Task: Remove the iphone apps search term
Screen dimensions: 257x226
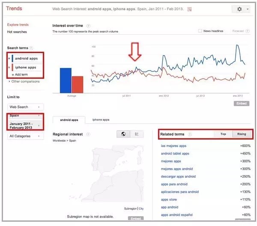Action: click(x=9, y=67)
